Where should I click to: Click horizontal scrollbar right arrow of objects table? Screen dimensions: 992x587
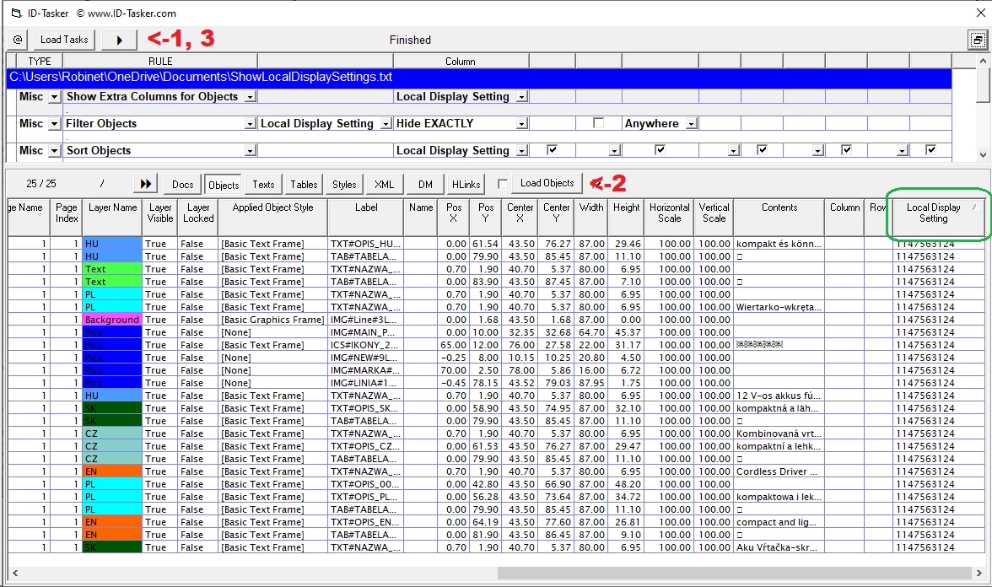(979, 574)
